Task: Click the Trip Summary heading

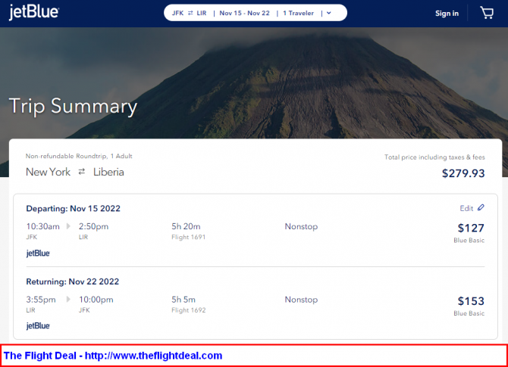Action: [x=74, y=106]
